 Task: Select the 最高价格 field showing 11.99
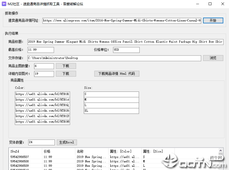[41, 50]
